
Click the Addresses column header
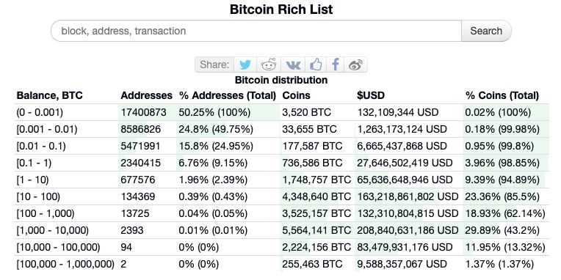[146, 96]
